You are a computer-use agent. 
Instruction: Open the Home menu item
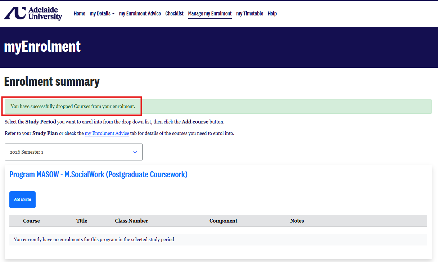80,14
